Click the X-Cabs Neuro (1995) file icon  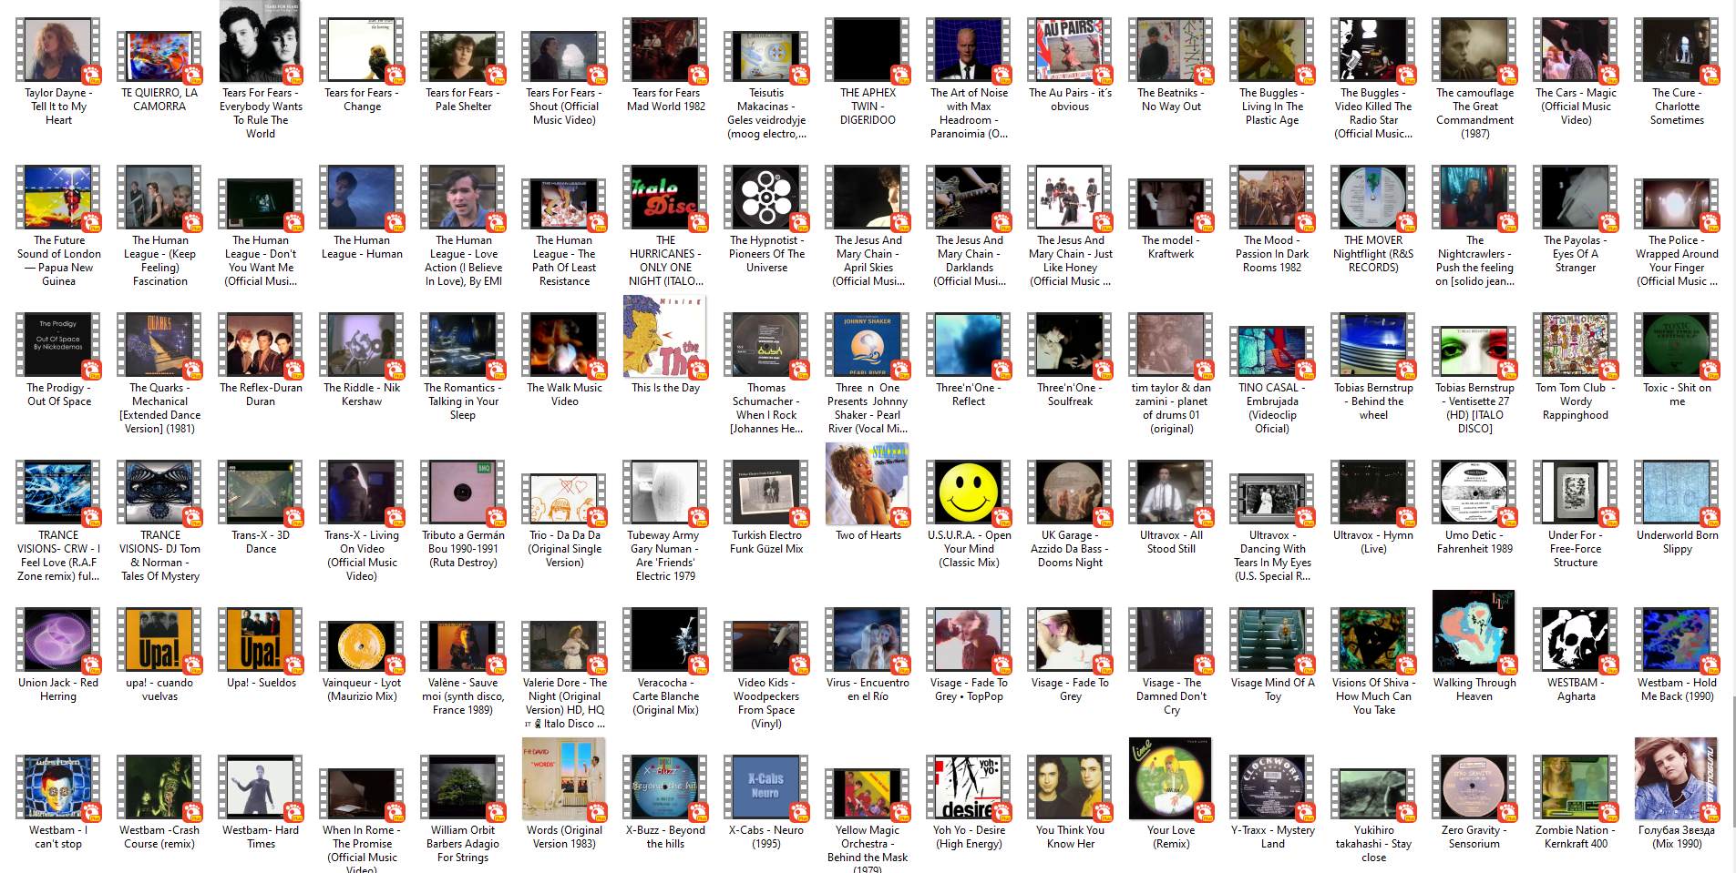coord(766,788)
